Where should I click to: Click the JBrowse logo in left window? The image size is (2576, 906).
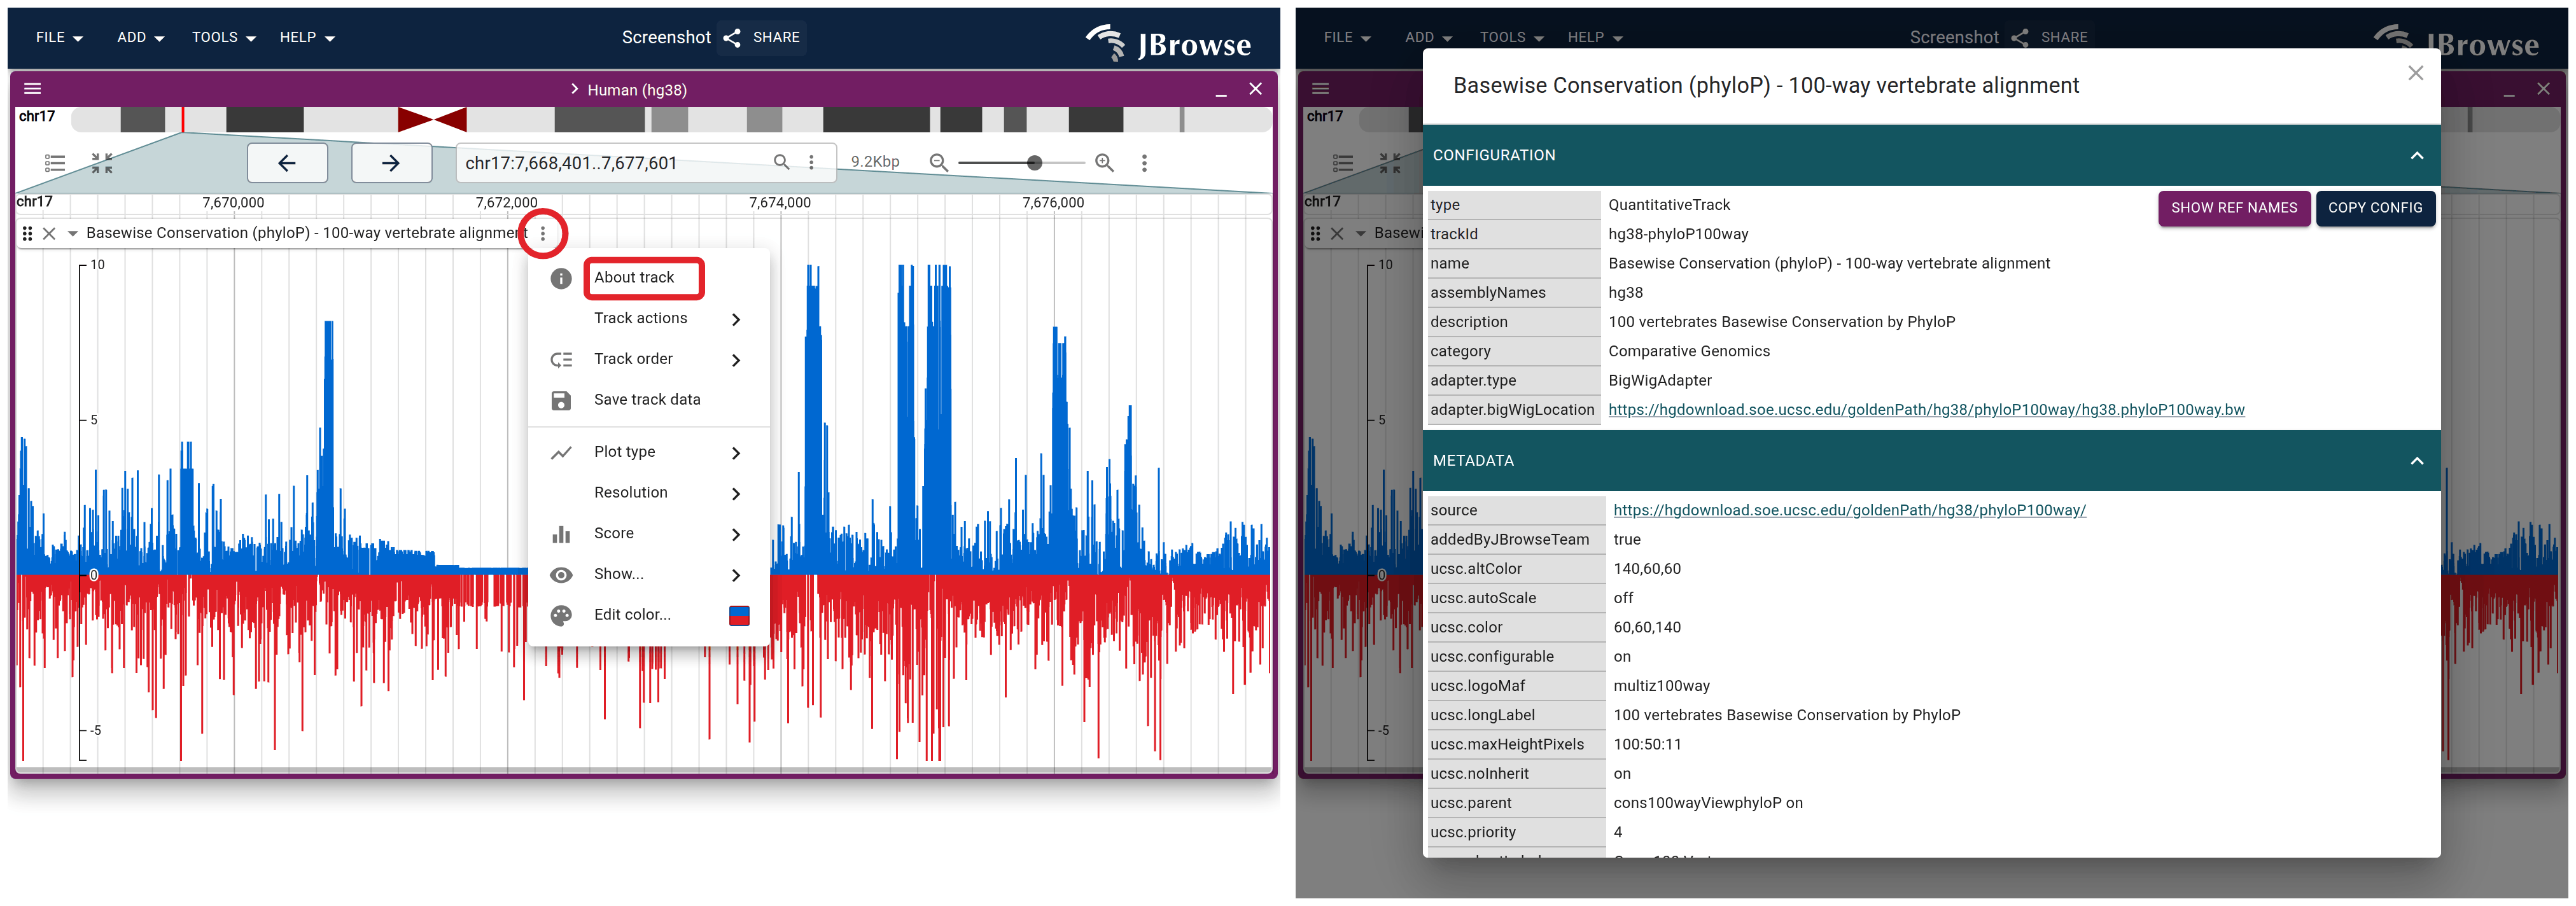pos(1168,43)
